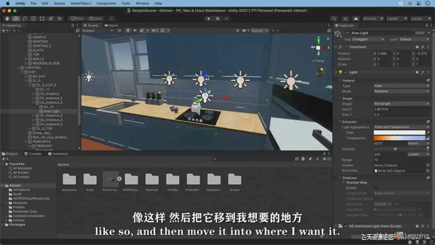Collapse the LIGHTING hierarchy node
Image resolution: width=435 pixels, height=245 pixels.
coord(18,68)
